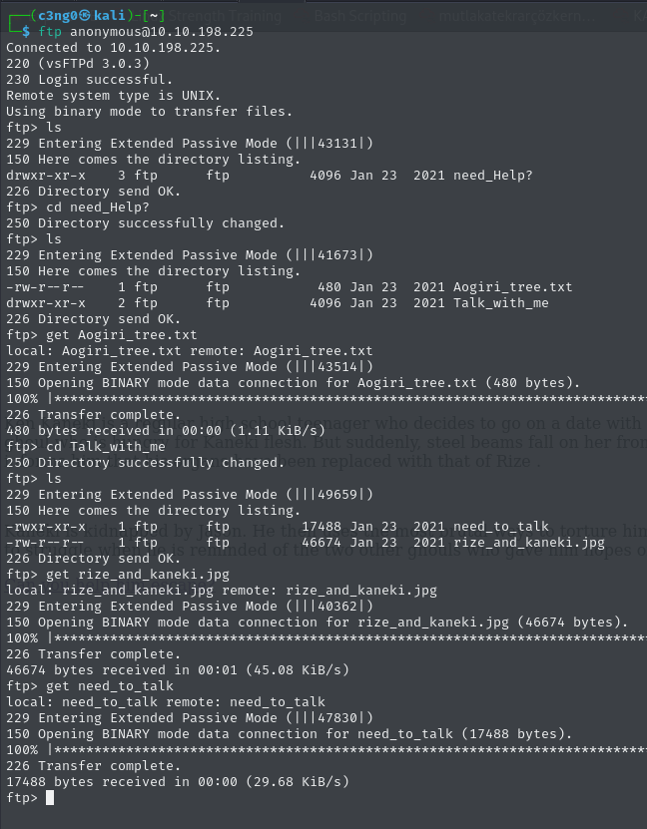Click the kali hostname in the shell prompt
The image size is (647, 829).
click(x=111, y=15)
